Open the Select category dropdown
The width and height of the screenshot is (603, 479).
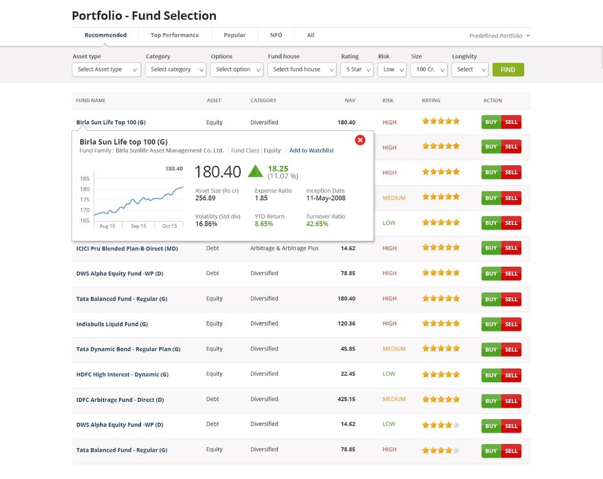175,69
